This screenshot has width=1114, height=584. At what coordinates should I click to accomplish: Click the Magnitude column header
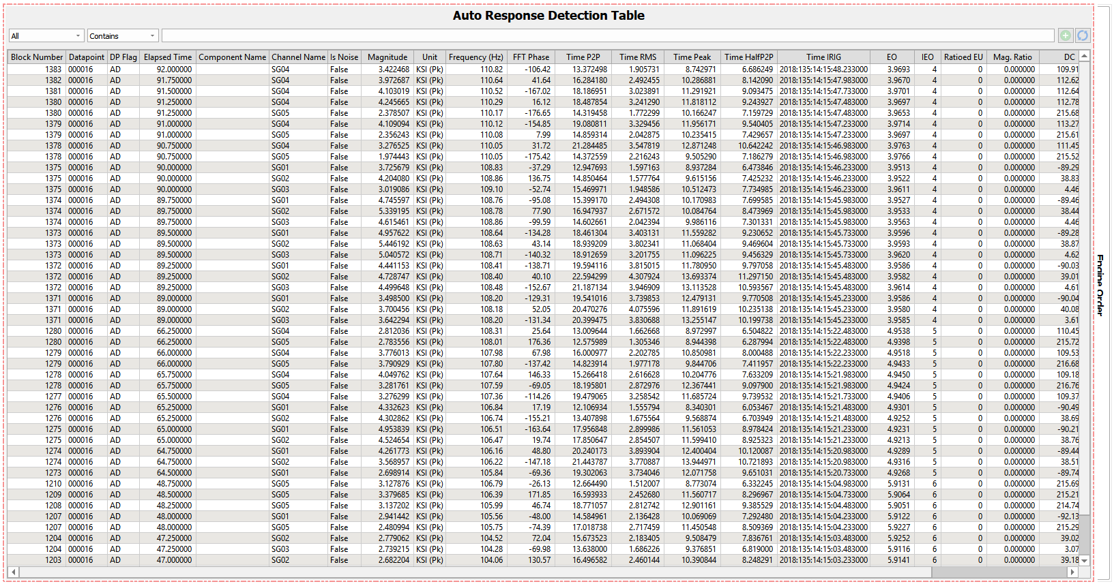[387, 57]
